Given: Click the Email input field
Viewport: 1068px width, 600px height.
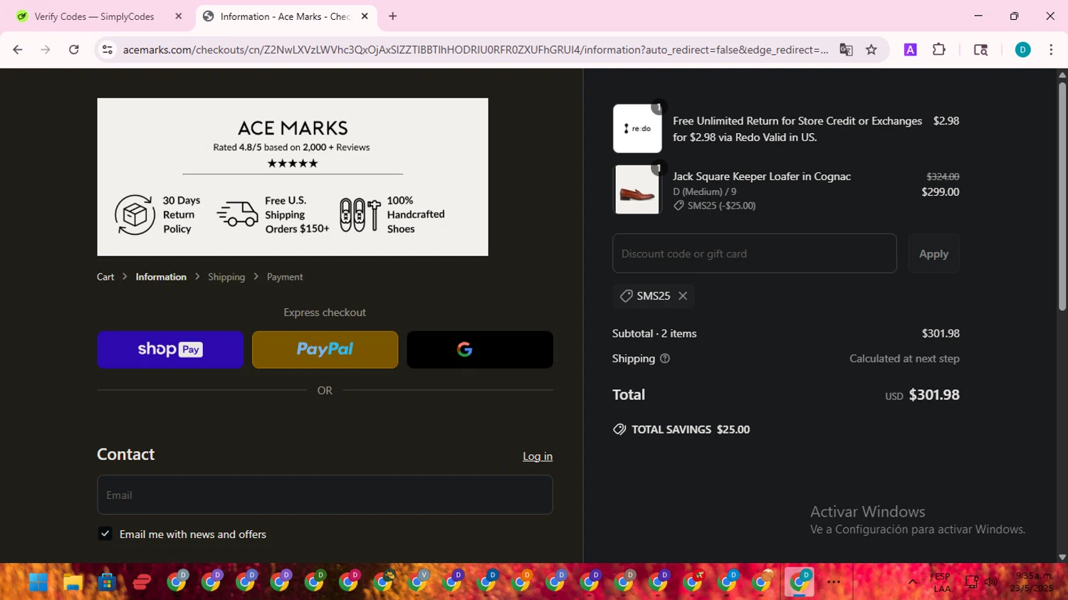Looking at the screenshot, I should (x=325, y=495).
